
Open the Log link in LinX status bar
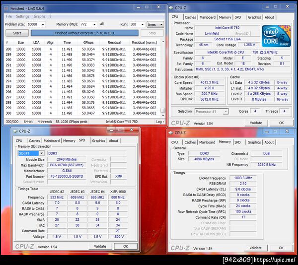tap(160, 122)
